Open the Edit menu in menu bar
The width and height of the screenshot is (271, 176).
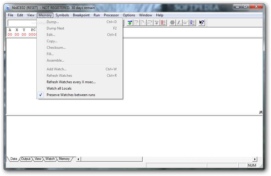coord(20,15)
